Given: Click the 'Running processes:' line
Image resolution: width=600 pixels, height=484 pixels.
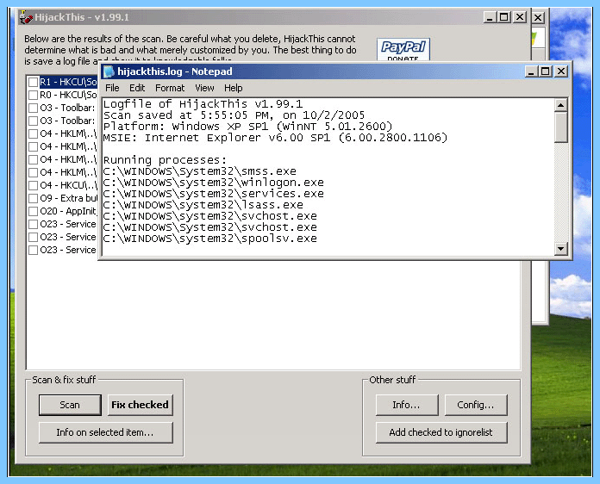Looking at the screenshot, I should coord(165,160).
